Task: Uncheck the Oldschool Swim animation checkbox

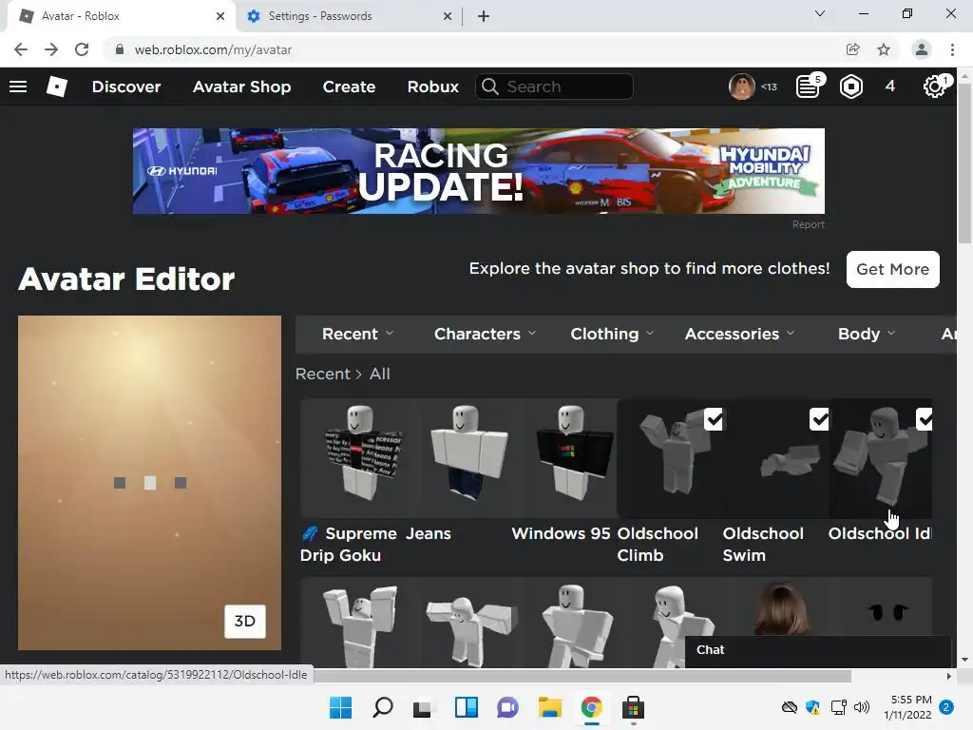Action: tap(819, 419)
